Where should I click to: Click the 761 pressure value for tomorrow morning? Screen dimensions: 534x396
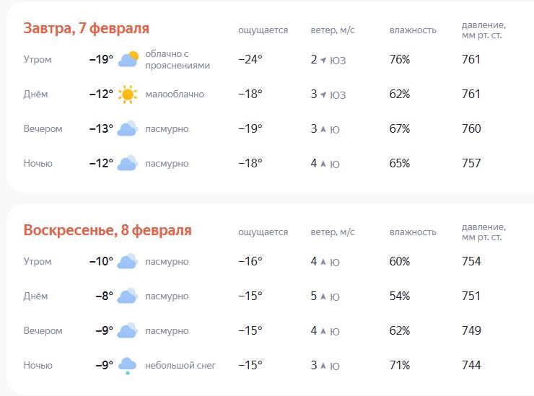coord(471,59)
